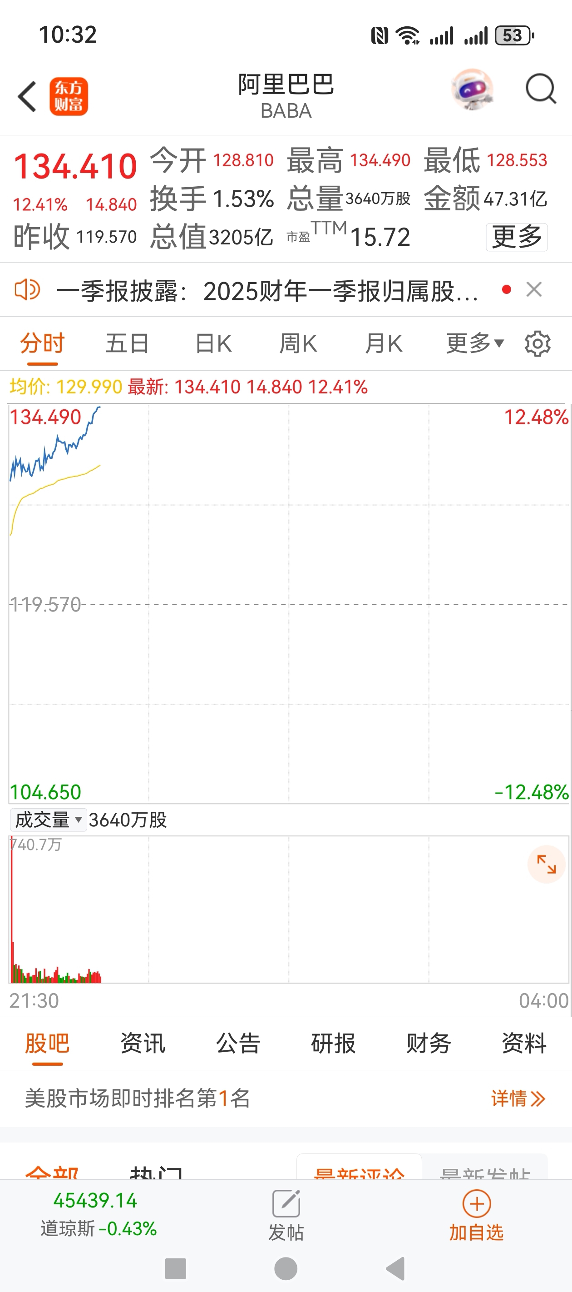Tap the 道琼斯 index ticker

point(98,1214)
